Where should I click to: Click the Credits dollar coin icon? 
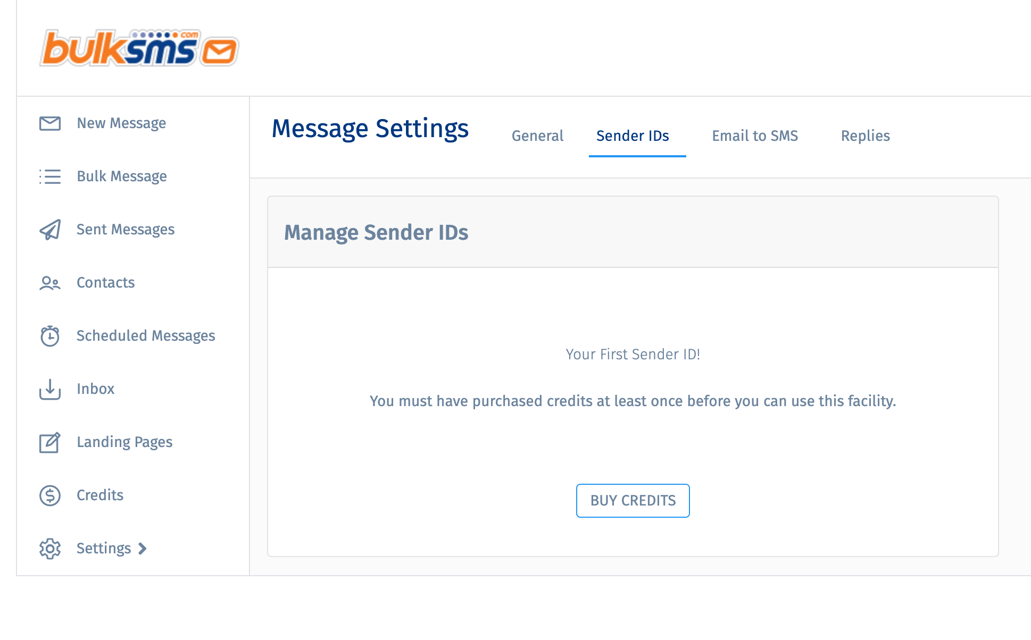50,495
